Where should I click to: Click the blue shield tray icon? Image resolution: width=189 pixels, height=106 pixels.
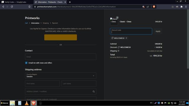[159, 103]
